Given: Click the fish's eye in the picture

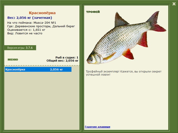Looking at the screenshot, I should pos(91,59).
